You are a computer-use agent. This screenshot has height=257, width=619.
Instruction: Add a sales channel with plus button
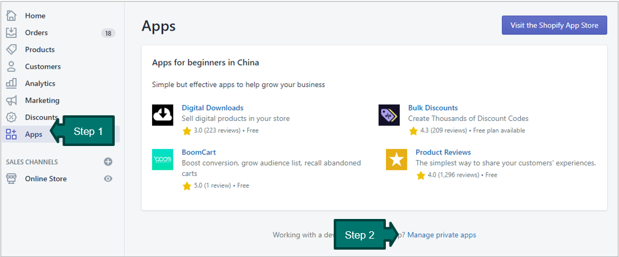pyautogui.click(x=108, y=162)
